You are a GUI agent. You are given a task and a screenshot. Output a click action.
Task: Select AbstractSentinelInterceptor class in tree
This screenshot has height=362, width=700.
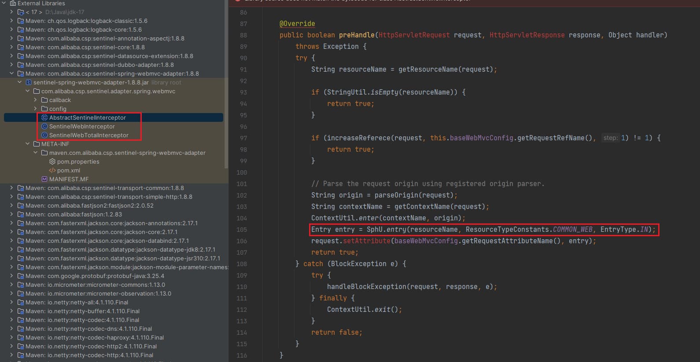pyautogui.click(x=114, y=117)
